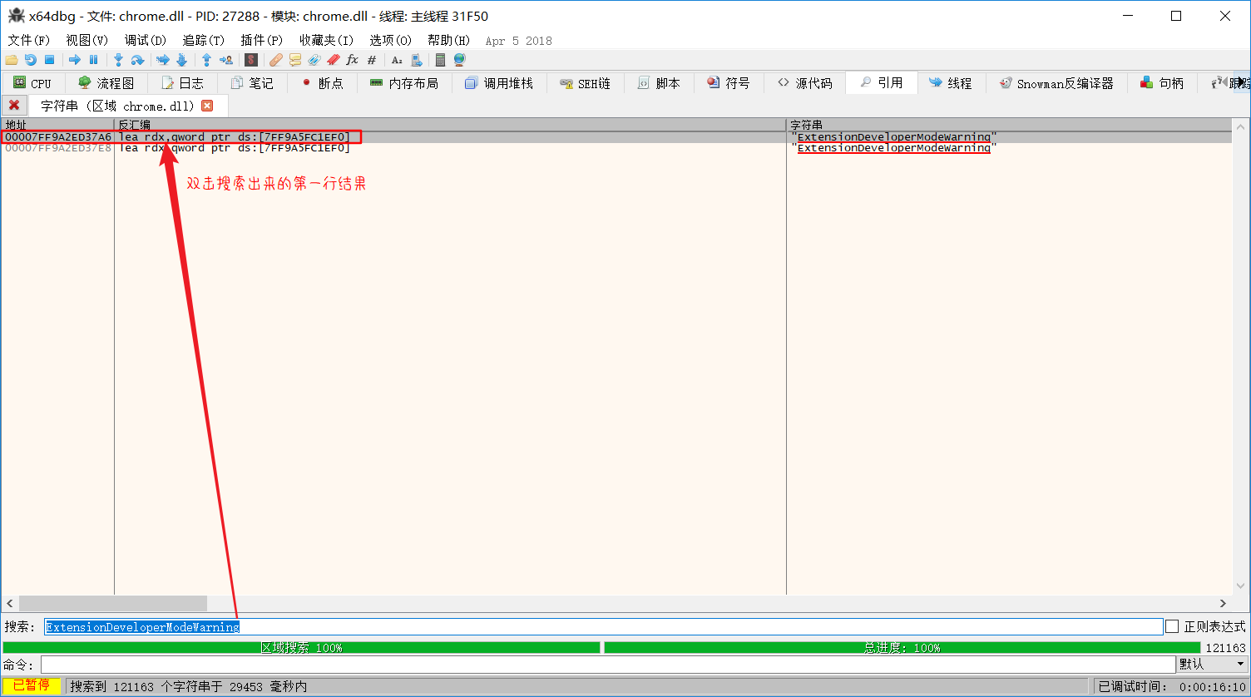1251x697 pixels.
Task: Click the 字符串 column header
Action: point(1009,125)
